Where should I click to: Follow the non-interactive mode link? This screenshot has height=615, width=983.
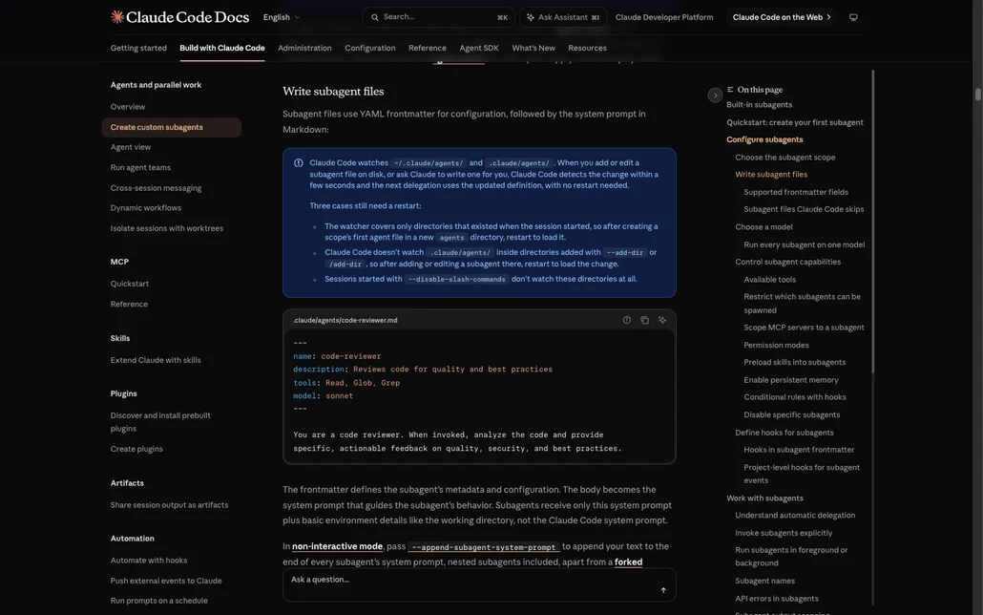[x=337, y=546]
